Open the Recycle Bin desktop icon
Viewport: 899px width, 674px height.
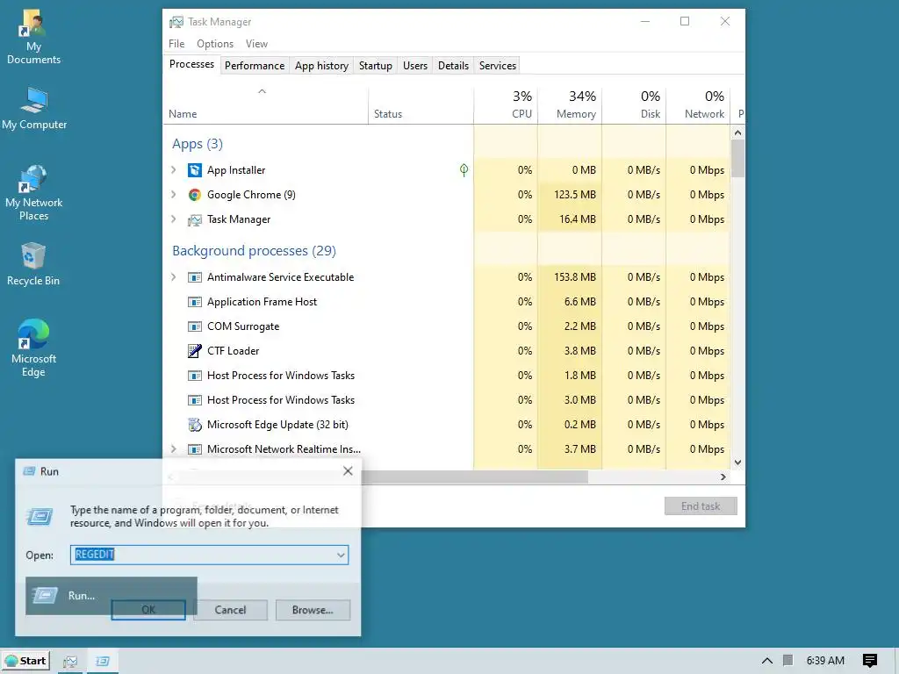coord(33,264)
